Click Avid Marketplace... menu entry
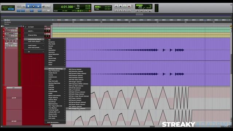 pos(55,122)
